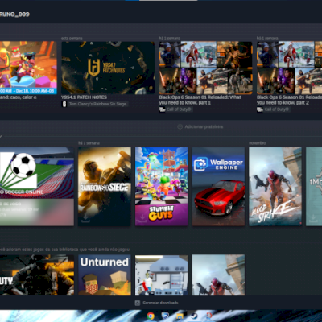
Task: Open the Y9S4.1 patch notes news image
Action: coord(108,68)
